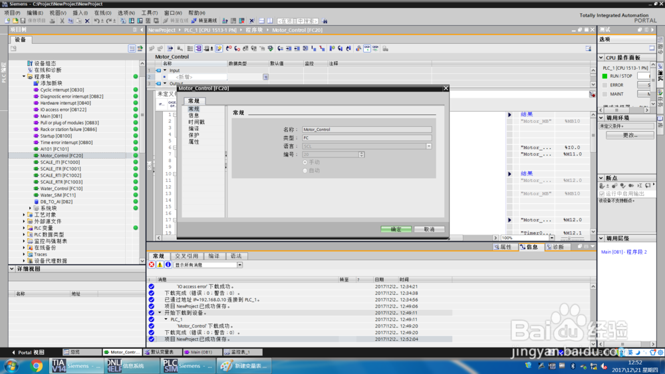Open the 显示所有消息 message filter dropdown
The image size is (665, 374).
[239, 264]
